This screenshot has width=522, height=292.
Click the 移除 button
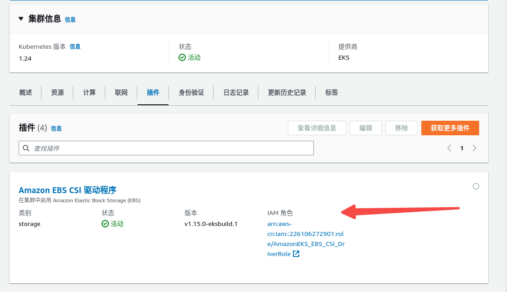pos(401,128)
